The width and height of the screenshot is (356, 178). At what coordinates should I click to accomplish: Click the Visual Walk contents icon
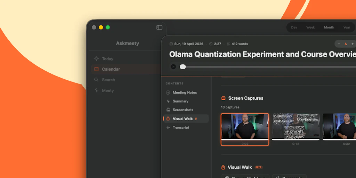point(168,119)
